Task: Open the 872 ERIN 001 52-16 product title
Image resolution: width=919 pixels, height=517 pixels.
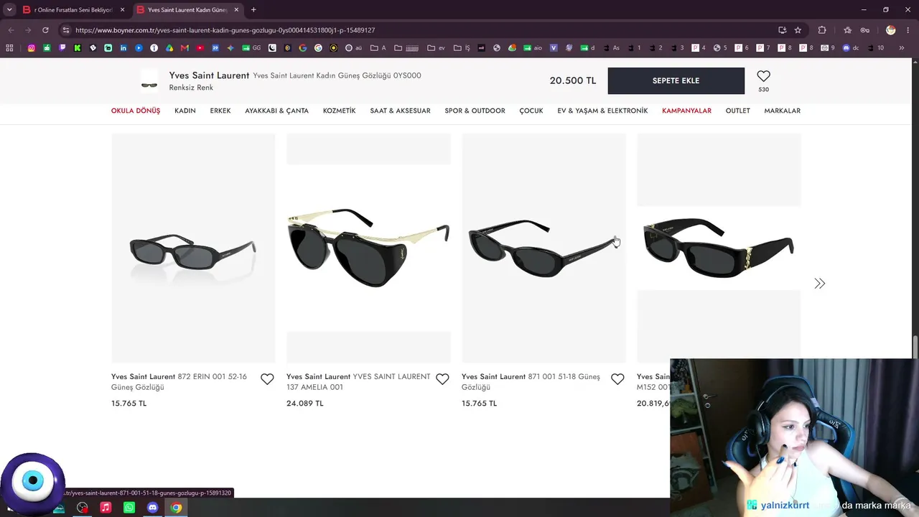Action: [x=179, y=382]
